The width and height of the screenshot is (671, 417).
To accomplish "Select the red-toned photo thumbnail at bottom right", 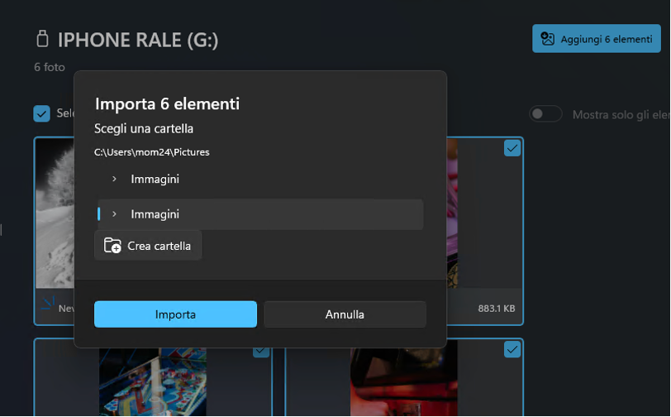I will (x=405, y=381).
